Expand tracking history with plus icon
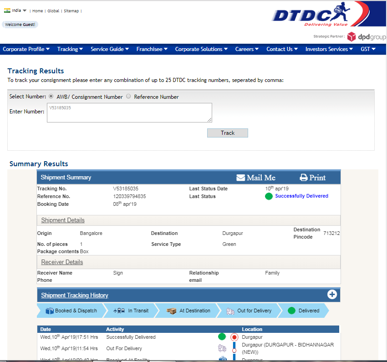The image size is (387, 362). tap(332, 295)
